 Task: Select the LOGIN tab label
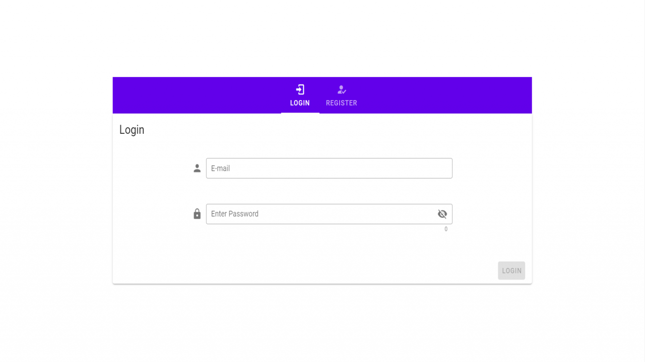[300, 103]
